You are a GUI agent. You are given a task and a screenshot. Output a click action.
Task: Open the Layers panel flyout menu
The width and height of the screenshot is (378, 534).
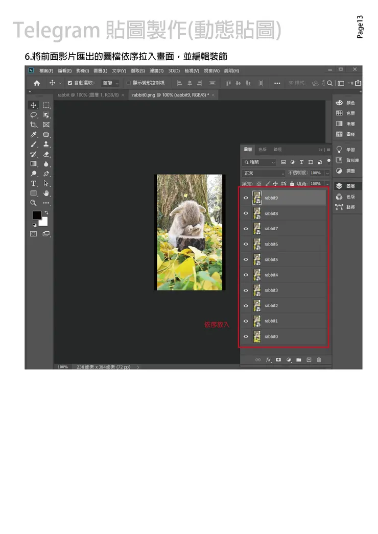pyautogui.click(x=328, y=150)
